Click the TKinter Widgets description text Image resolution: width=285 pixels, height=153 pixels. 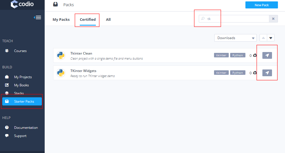coord(92,76)
